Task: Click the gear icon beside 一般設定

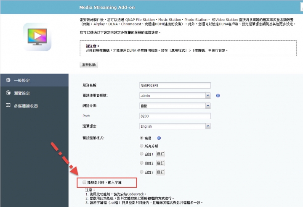Action: (8, 80)
